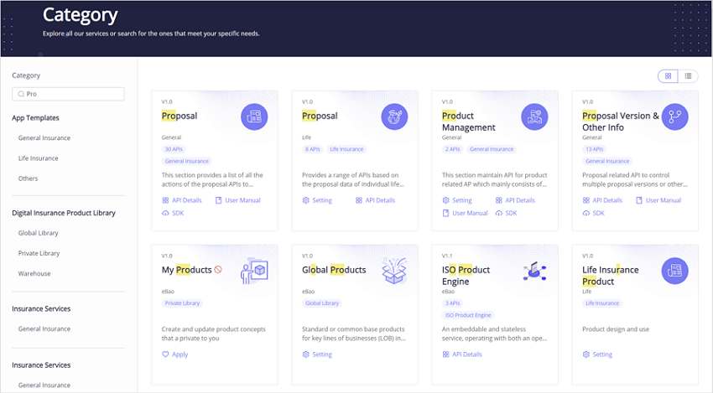The height and width of the screenshot is (393, 713).
Task: Click the globe icon of the Proposal Life card
Action: coord(394,116)
